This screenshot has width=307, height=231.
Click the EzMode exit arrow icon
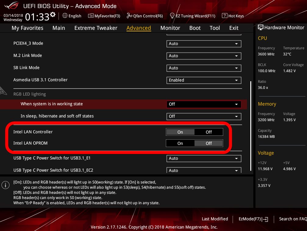click(265, 219)
